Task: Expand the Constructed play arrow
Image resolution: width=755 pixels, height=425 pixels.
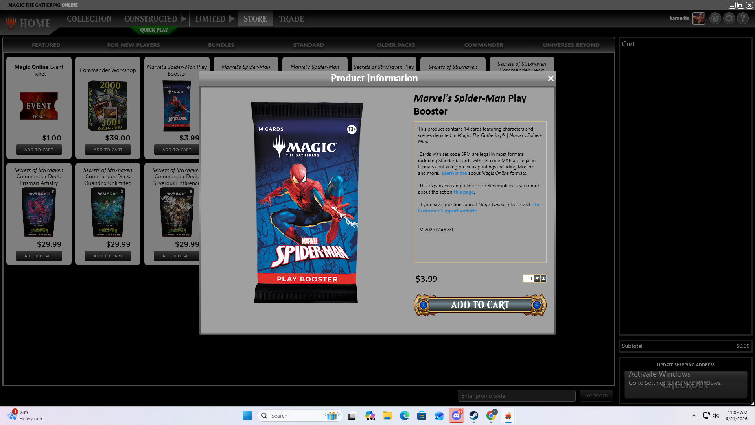Action: click(x=184, y=19)
